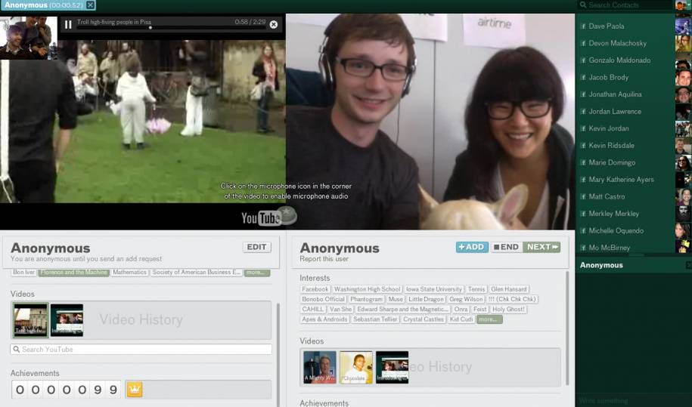692x407 pixels.
Task: Open Jacob Brody's avatar photo
Action: [x=683, y=77]
